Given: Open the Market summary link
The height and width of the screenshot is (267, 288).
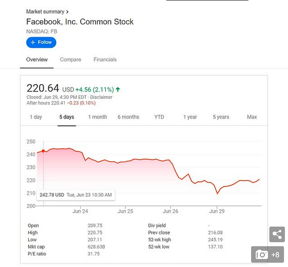Looking at the screenshot, I should [x=45, y=12].
